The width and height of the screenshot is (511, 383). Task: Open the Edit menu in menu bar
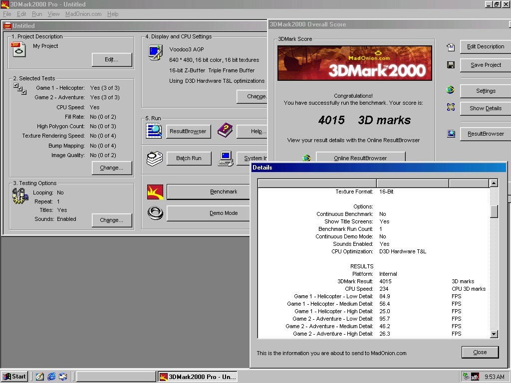click(21, 14)
